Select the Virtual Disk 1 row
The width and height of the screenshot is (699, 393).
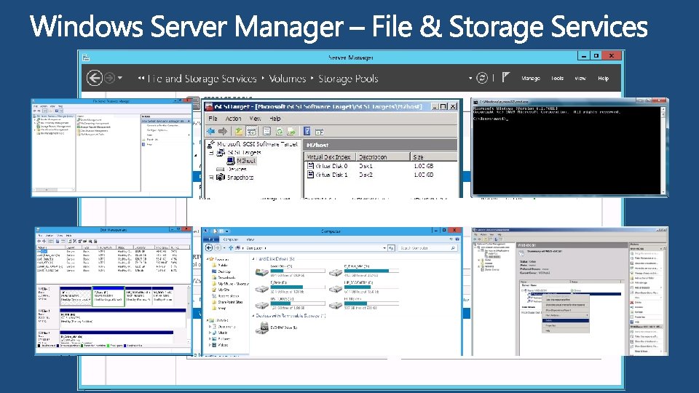coord(382,175)
